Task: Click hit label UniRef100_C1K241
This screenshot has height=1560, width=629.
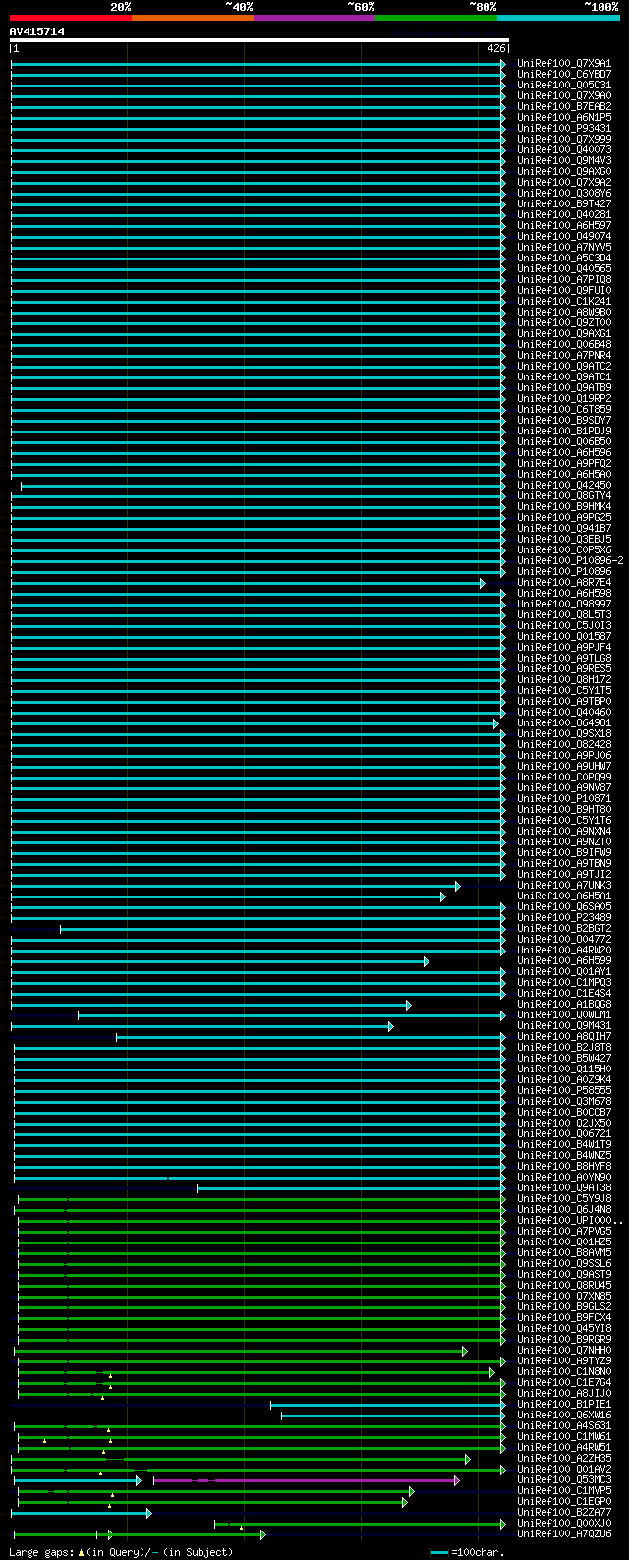Action: click(564, 302)
